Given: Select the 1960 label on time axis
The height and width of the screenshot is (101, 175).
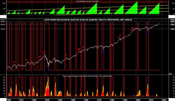Looking at the screenshot, I should pos(86,100).
